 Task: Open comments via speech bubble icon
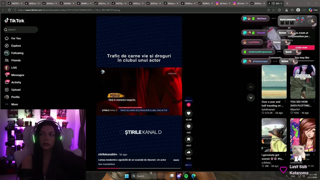coord(188,126)
